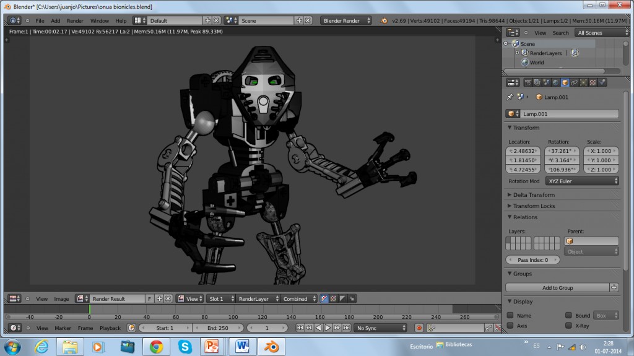This screenshot has height=356, width=634.
Task: Open the No Sync playback dropdown
Action: tap(380, 328)
